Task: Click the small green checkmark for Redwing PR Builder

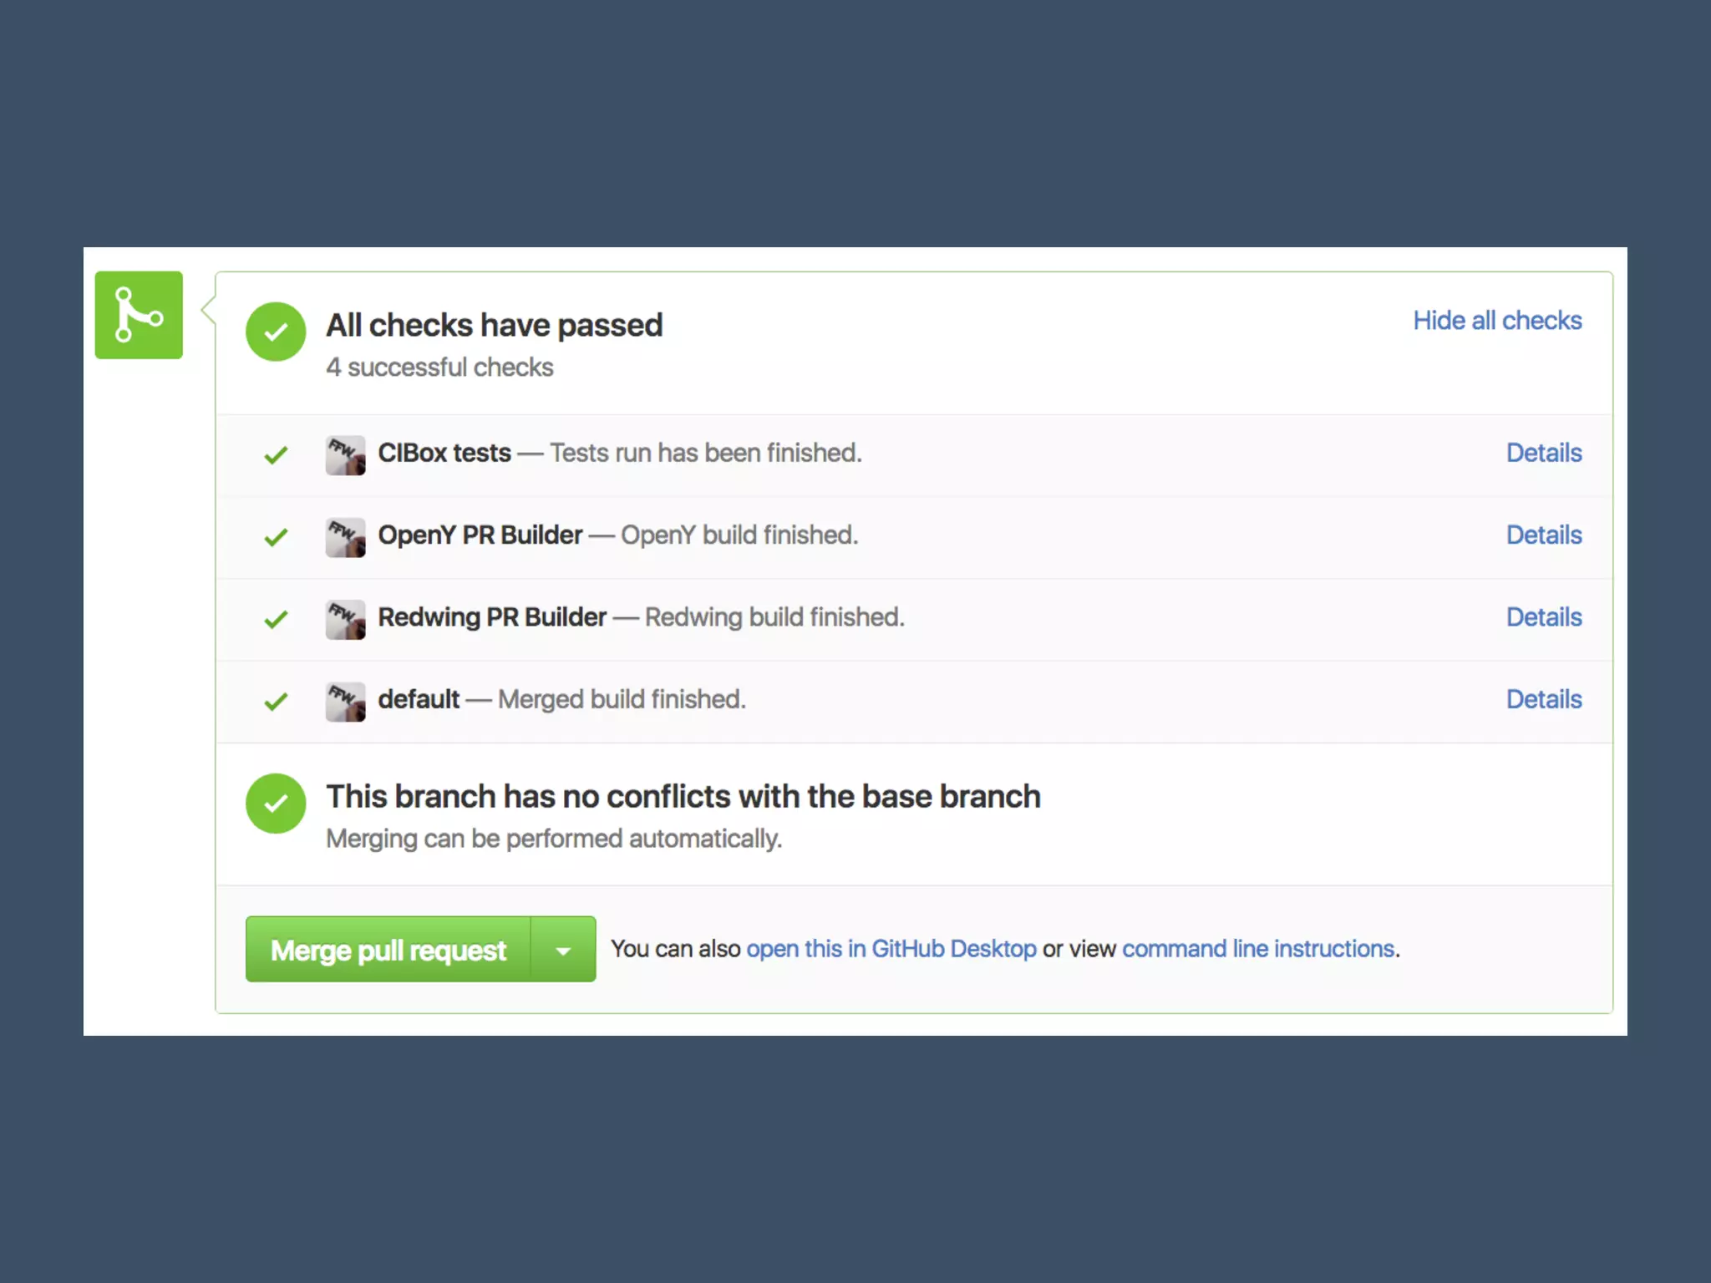Action: pyautogui.click(x=276, y=620)
